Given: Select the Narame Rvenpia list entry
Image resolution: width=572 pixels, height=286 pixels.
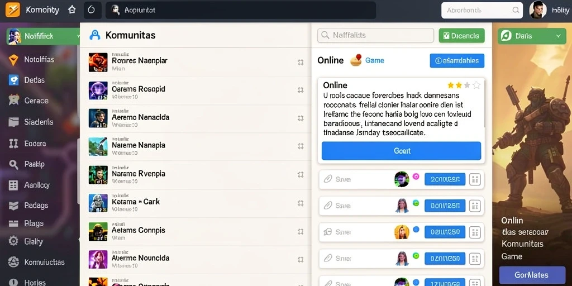Looking at the screenshot, I should tap(195, 174).
